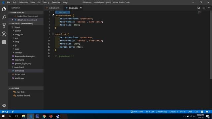Click the editor minimap preview
Image resolution: width=212 pixels, height=119 pixels.
200,12
